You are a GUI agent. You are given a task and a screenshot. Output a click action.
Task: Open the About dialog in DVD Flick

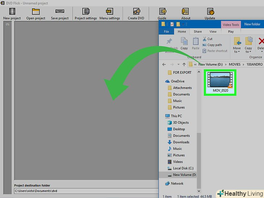click(186, 14)
